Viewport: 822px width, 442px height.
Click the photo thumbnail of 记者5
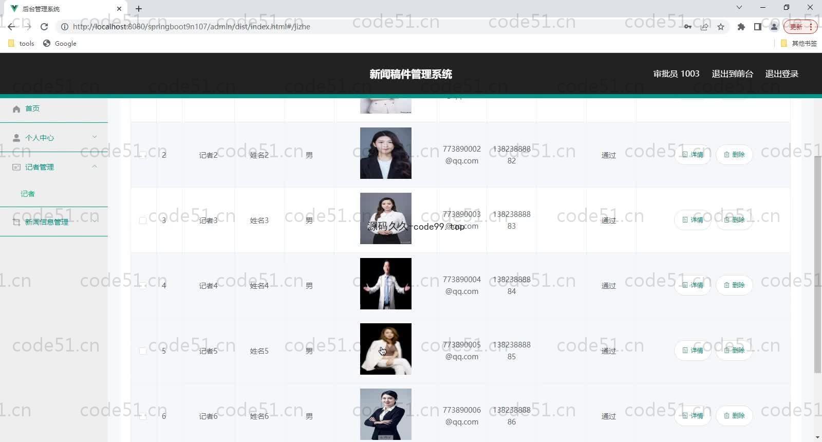[386, 349]
